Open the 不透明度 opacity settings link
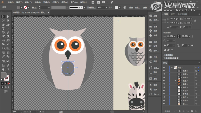Viewport: 201px width, 113px height. click(92, 7)
